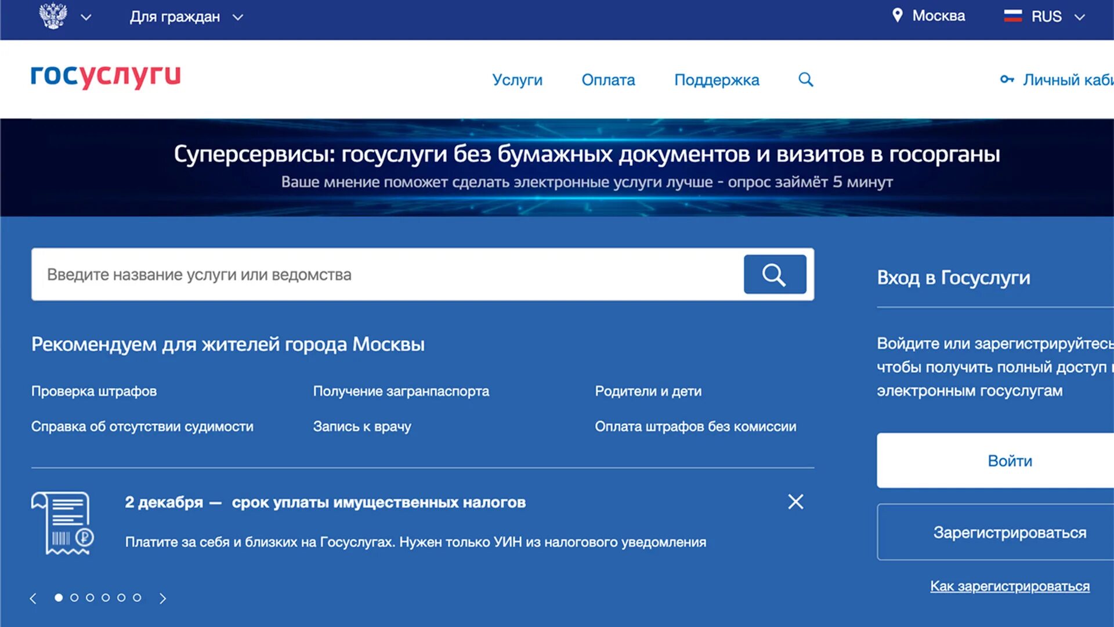1114x627 pixels.
Task: Click the tax receipt bill icon
Action: pos(63,523)
